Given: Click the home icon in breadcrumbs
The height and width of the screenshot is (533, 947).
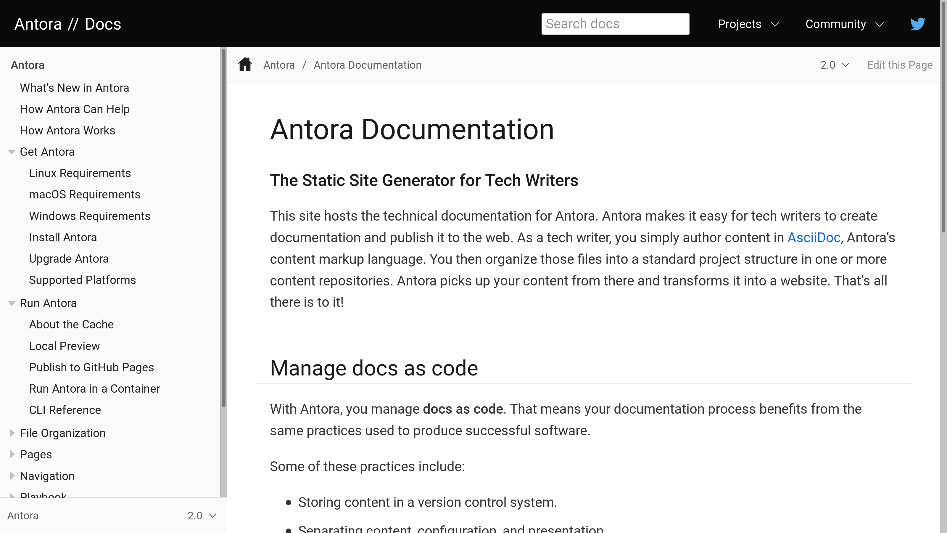Looking at the screenshot, I should (x=245, y=64).
